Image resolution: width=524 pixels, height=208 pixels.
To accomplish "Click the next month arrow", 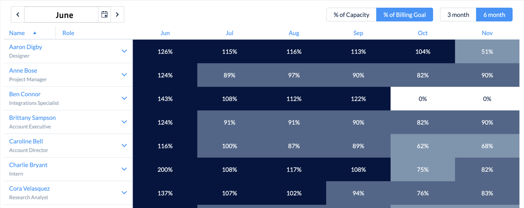I will click(x=117, y=14).
